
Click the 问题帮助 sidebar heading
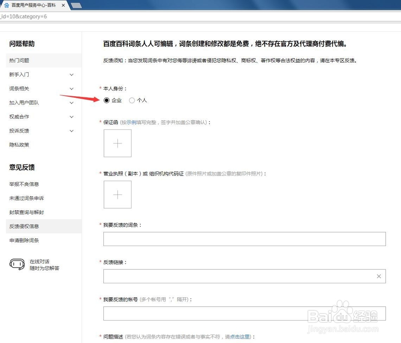22,44
